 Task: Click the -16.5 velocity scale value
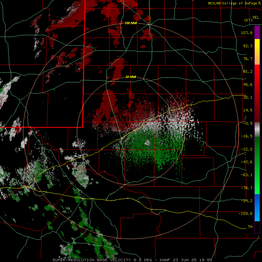247,136
